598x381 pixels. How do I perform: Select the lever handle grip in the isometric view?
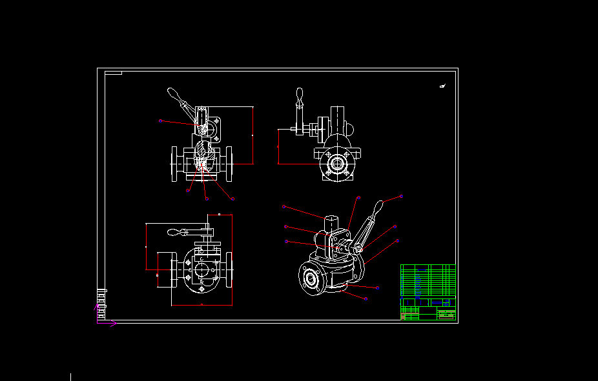tap(377, 209)
